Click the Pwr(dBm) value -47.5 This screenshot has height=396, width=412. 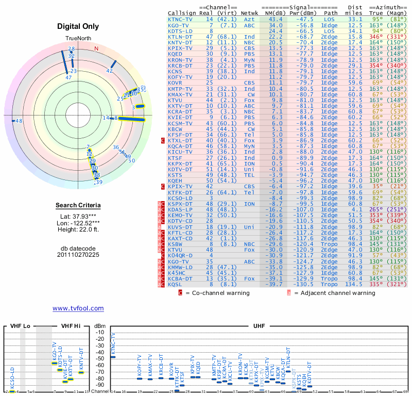pyautogui.click(x=305, y=19)
